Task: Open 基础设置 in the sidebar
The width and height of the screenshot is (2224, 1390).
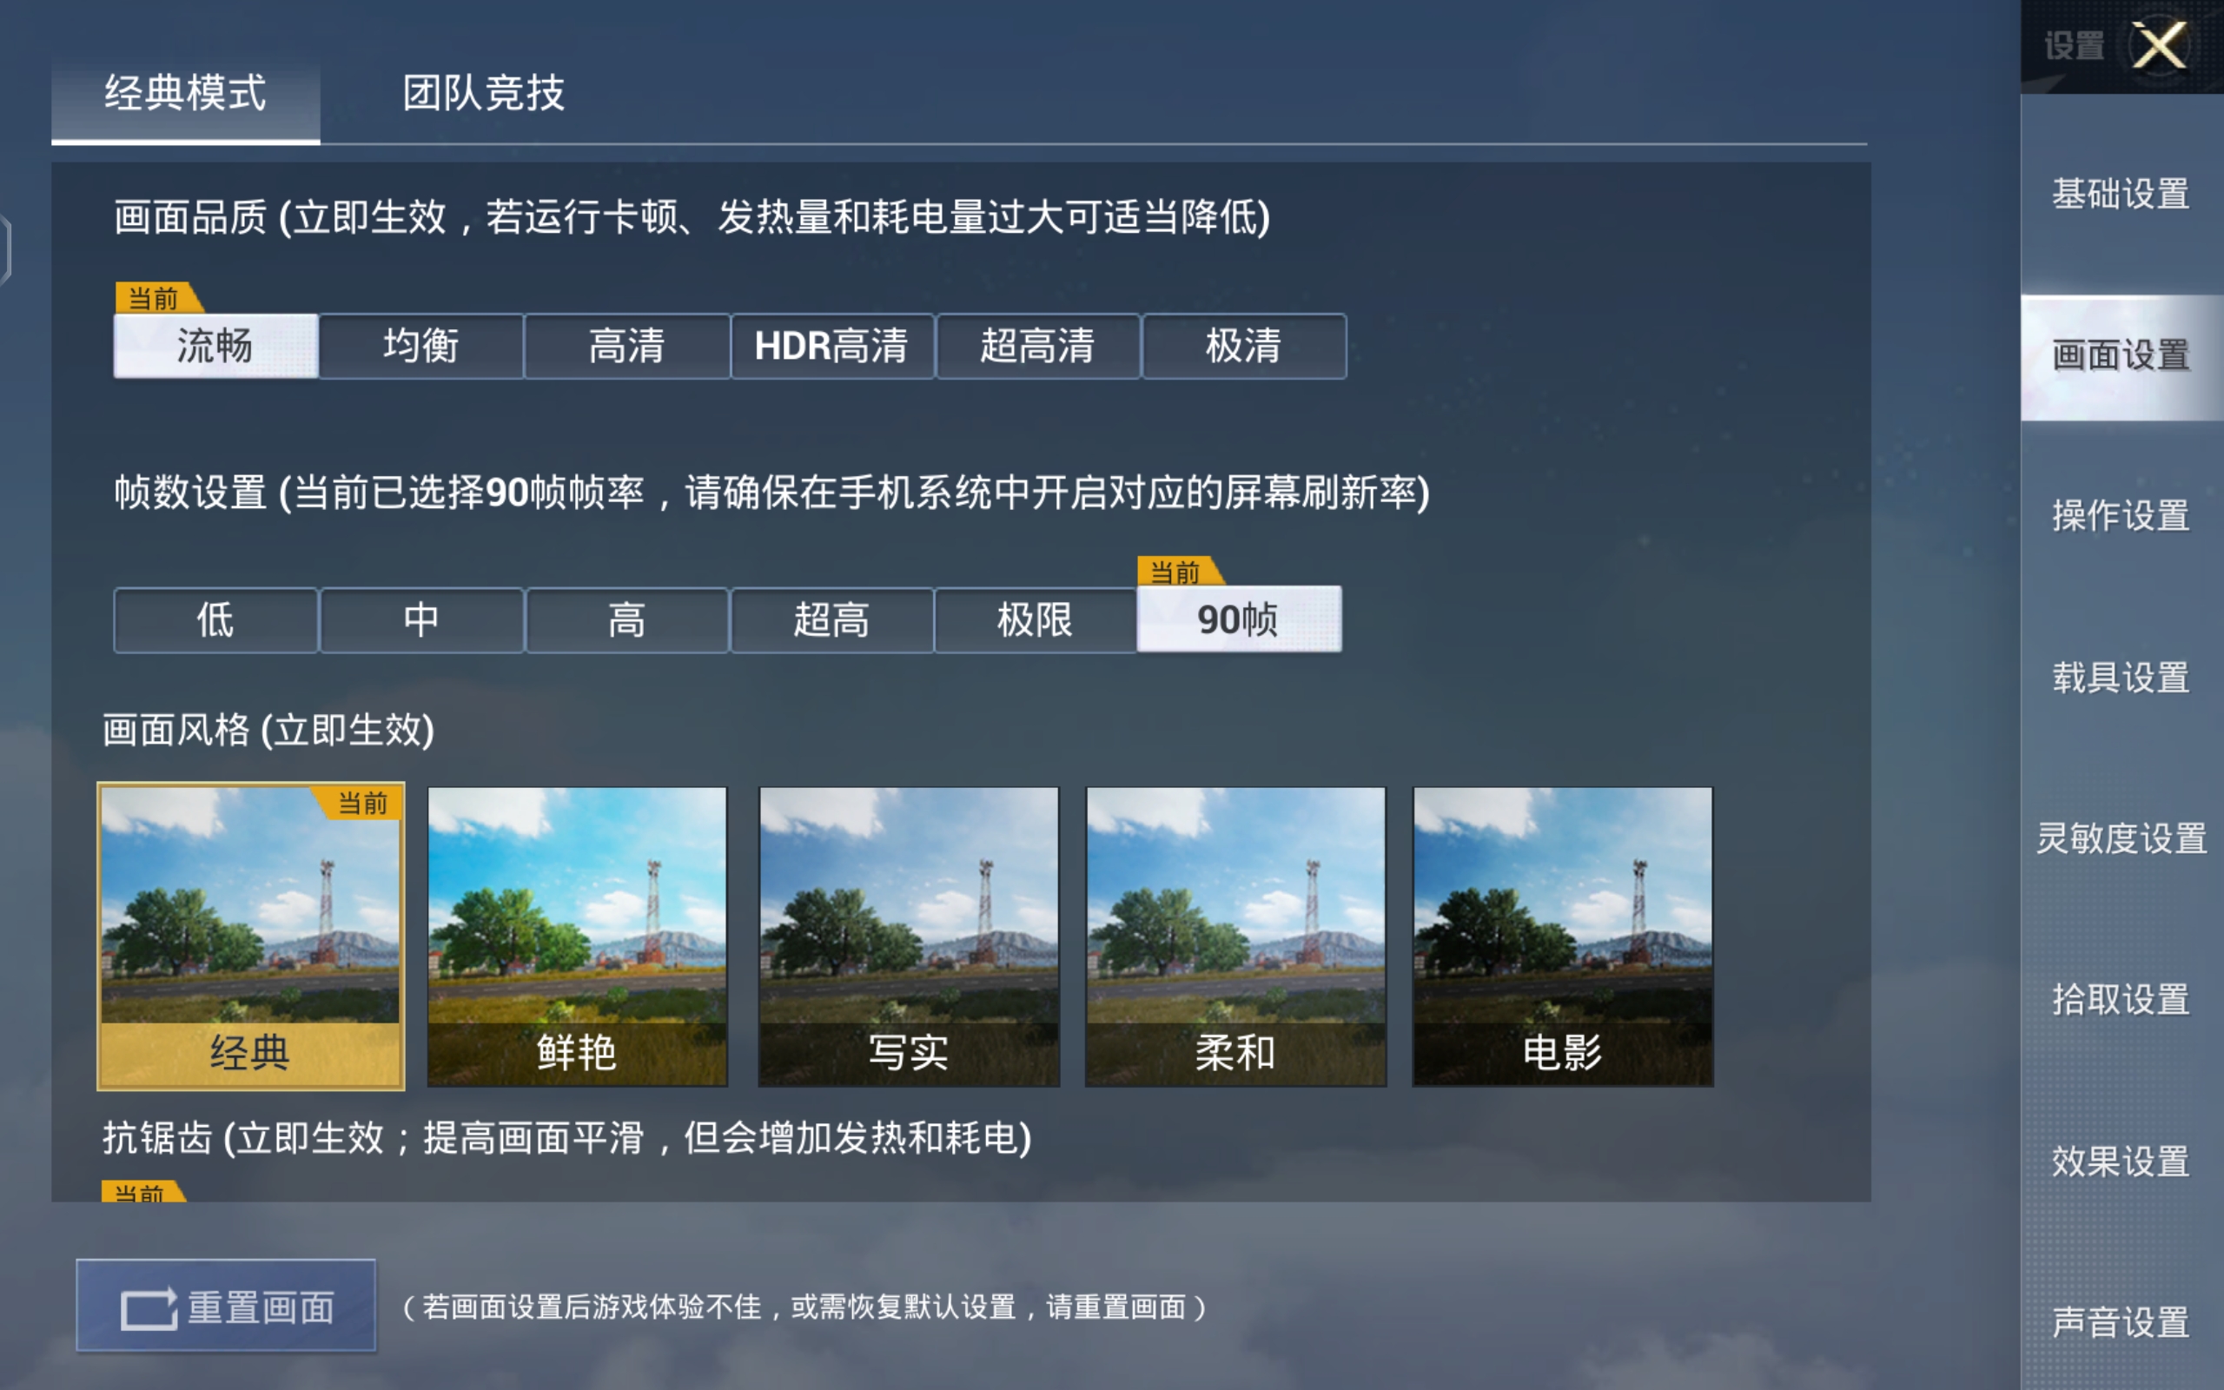Action: pyautogui.click(x=2121, y=194)
